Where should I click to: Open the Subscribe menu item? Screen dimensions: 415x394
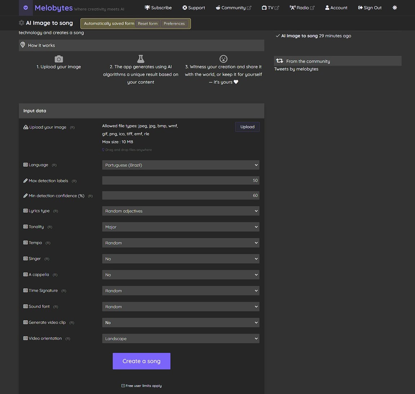158,8
